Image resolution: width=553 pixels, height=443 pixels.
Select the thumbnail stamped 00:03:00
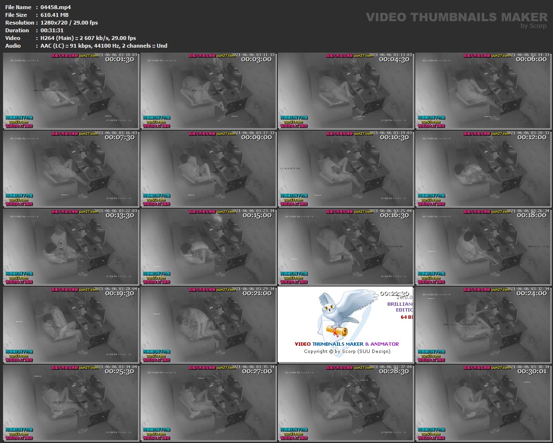(x=208, y=91)
